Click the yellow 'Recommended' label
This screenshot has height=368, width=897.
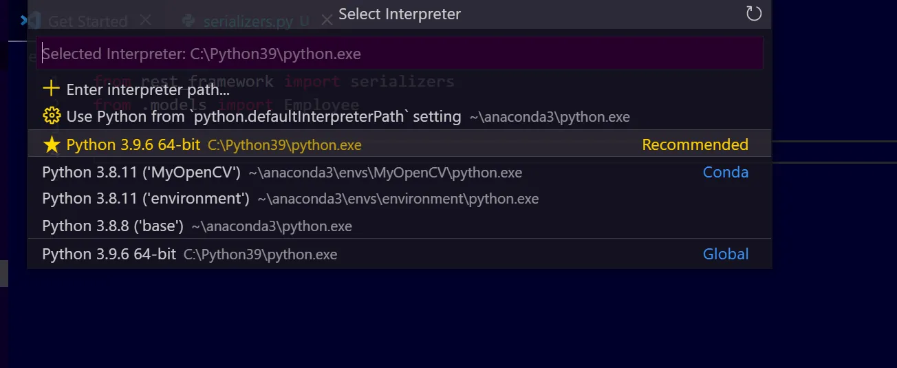click(695, 145)
